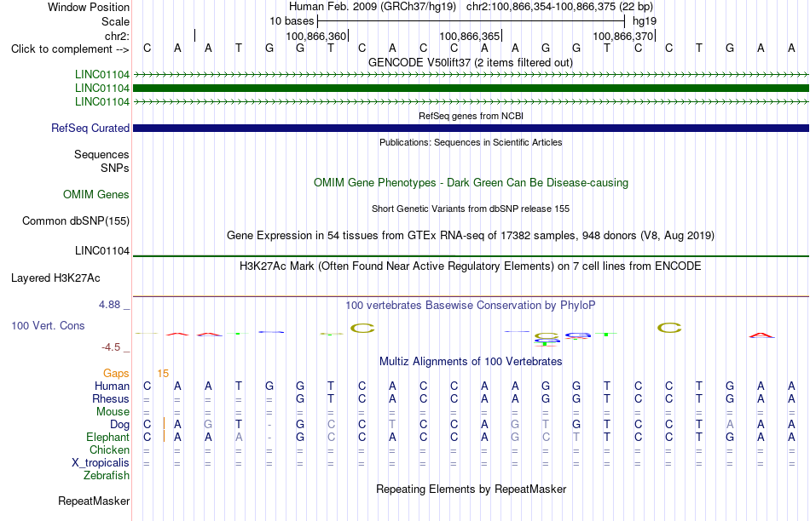This screenshot has height=521, width=810.
Task: Select the Chicken alignment row label
Action: click(x=109, y=449)
